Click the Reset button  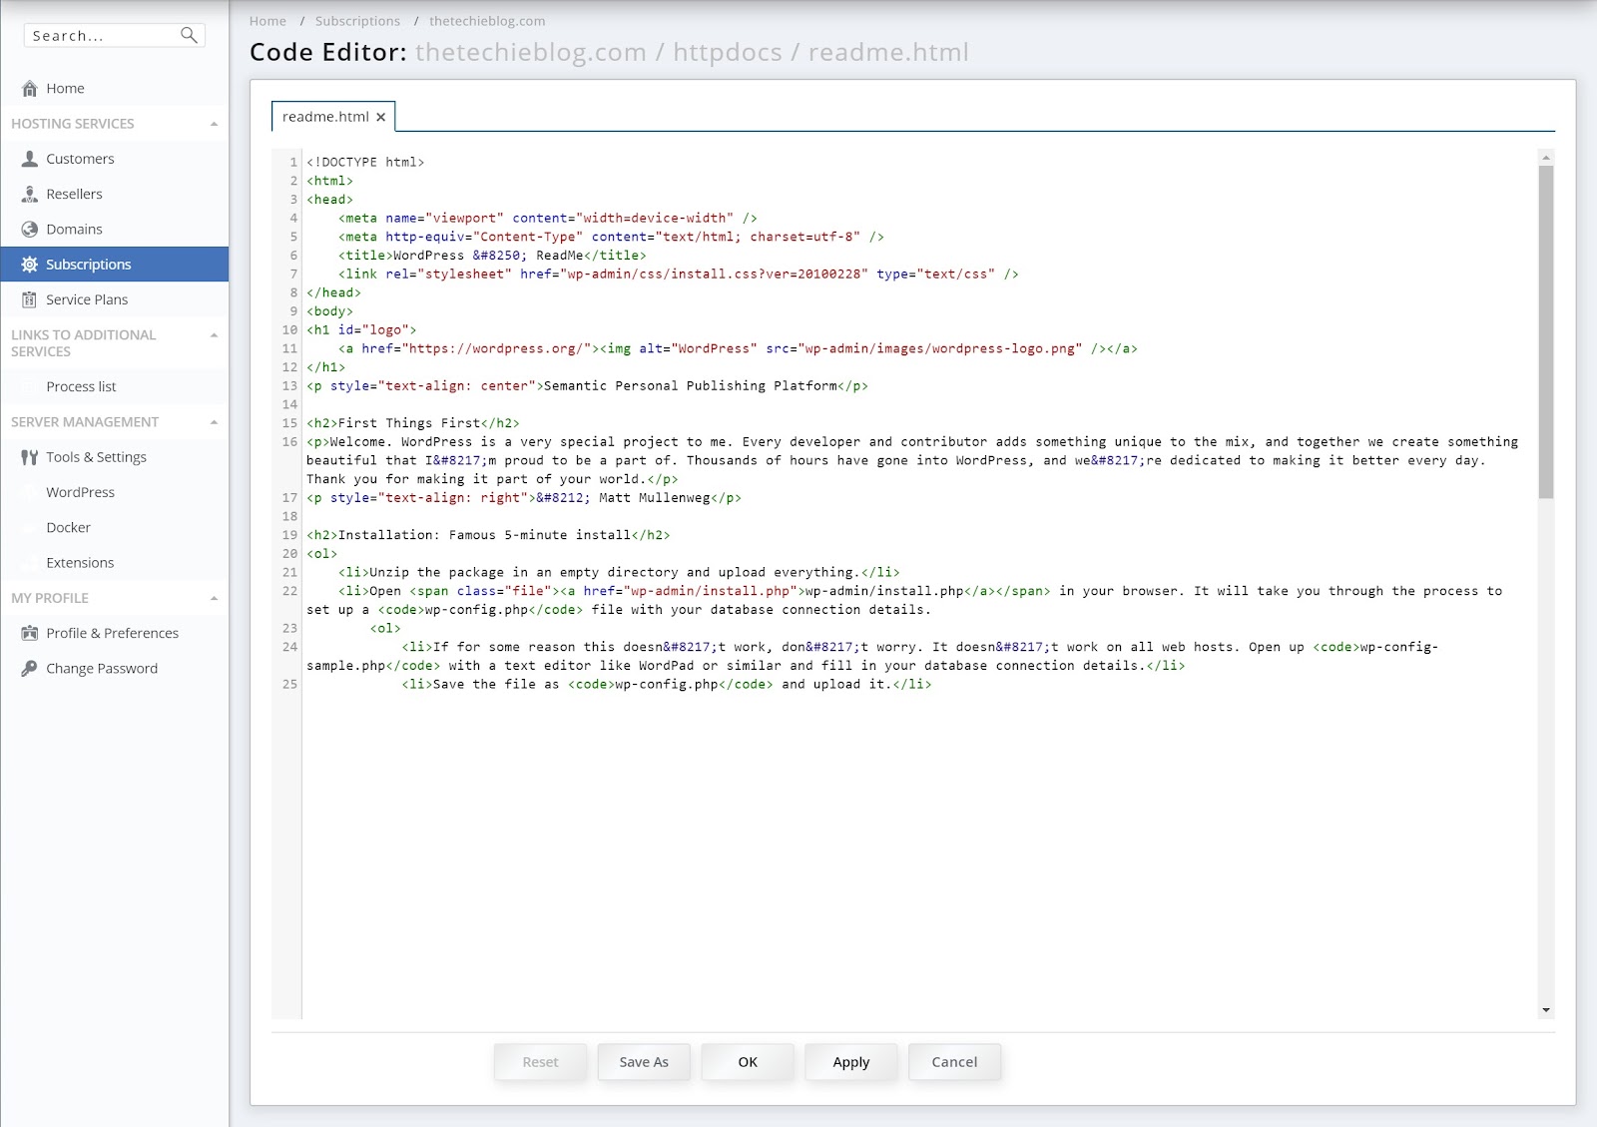point(540,1062)
